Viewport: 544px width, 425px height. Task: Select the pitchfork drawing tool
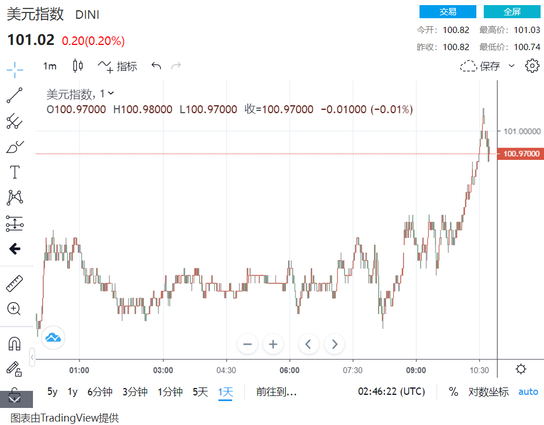(x=15, y=121)
